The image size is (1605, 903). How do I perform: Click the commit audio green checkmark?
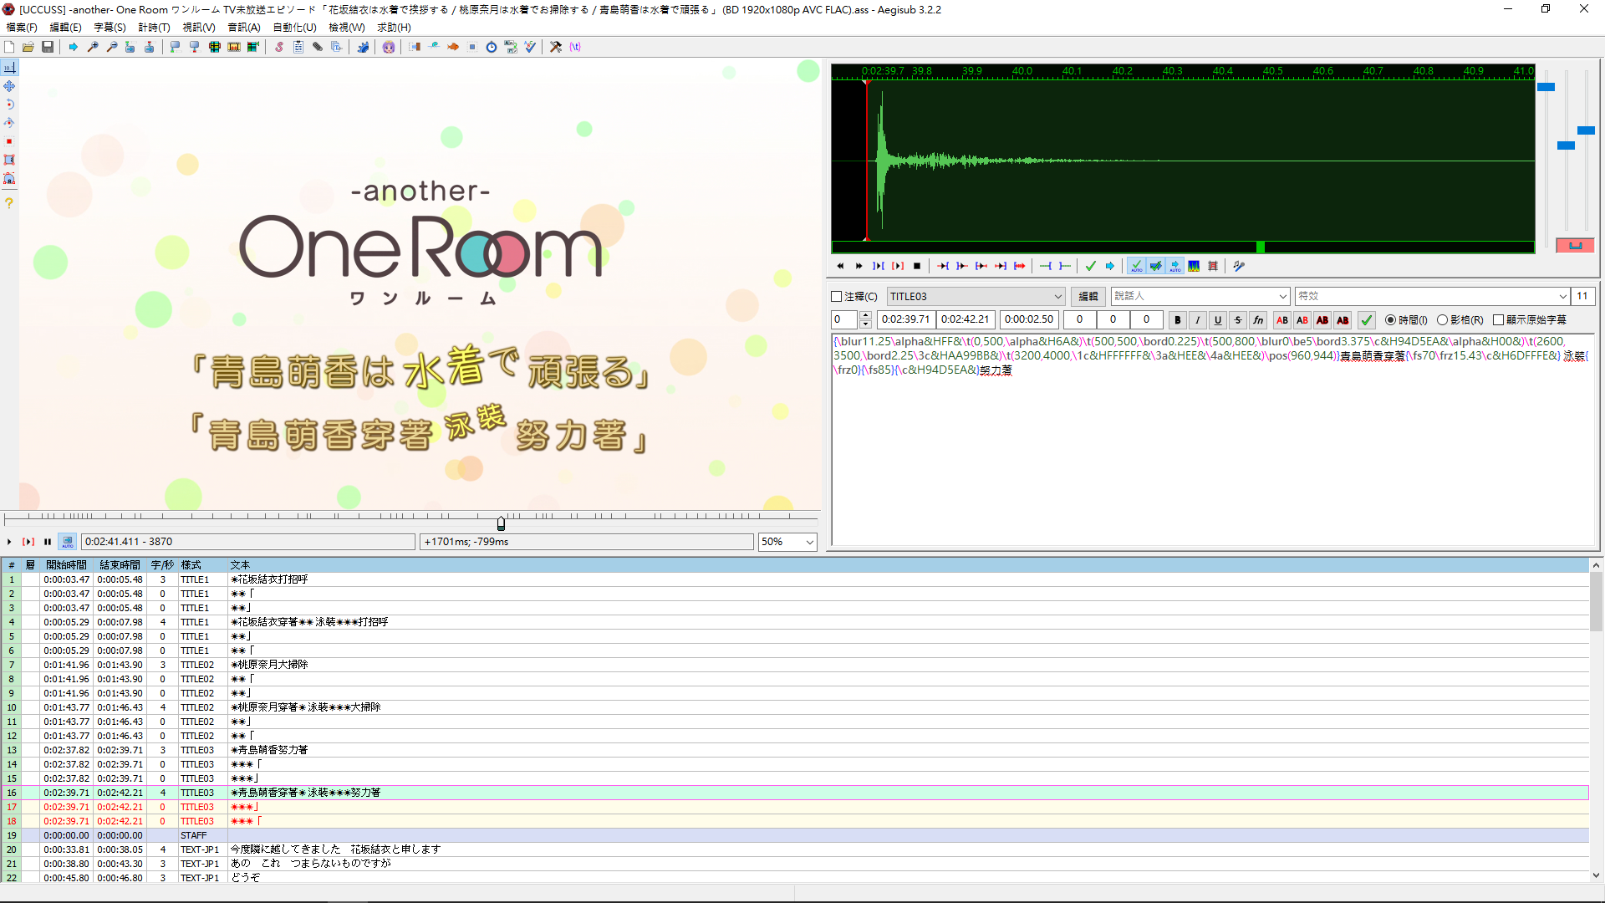[x=1091, y=266]
